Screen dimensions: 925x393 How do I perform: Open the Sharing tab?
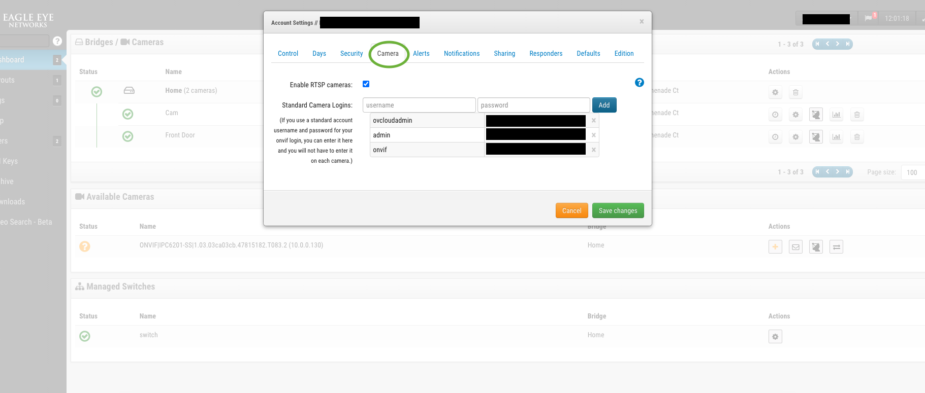504,53
